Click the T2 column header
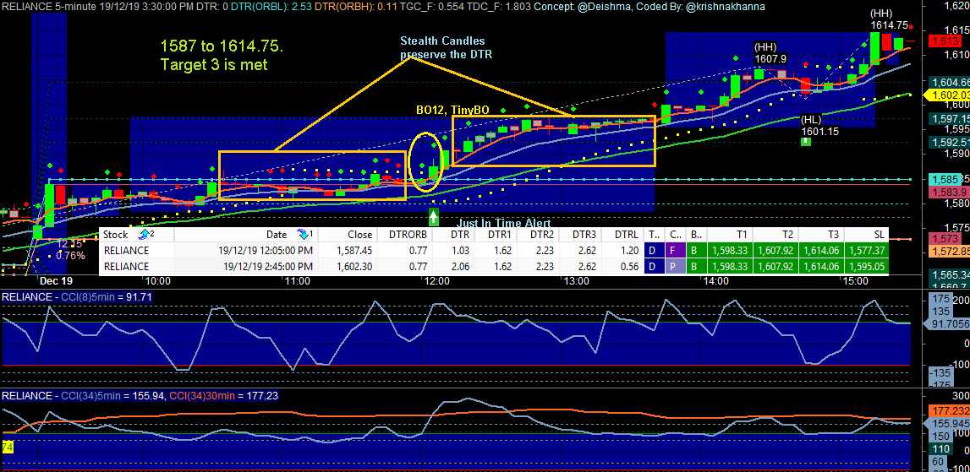Screen dimensions: 970x472 (x=787, y=235)
